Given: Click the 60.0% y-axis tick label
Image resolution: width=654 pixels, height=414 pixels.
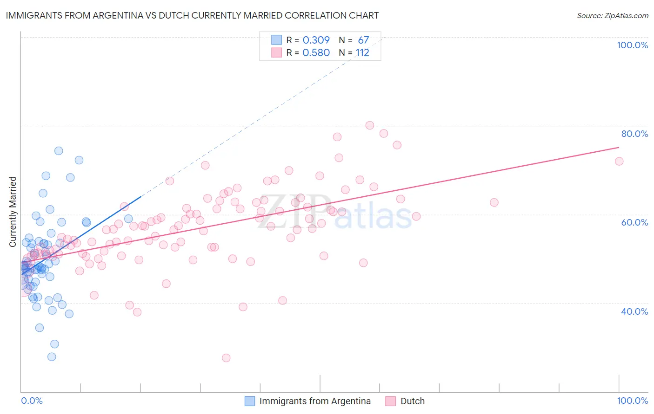Looking at the screenshot, I should coord(634,222).
